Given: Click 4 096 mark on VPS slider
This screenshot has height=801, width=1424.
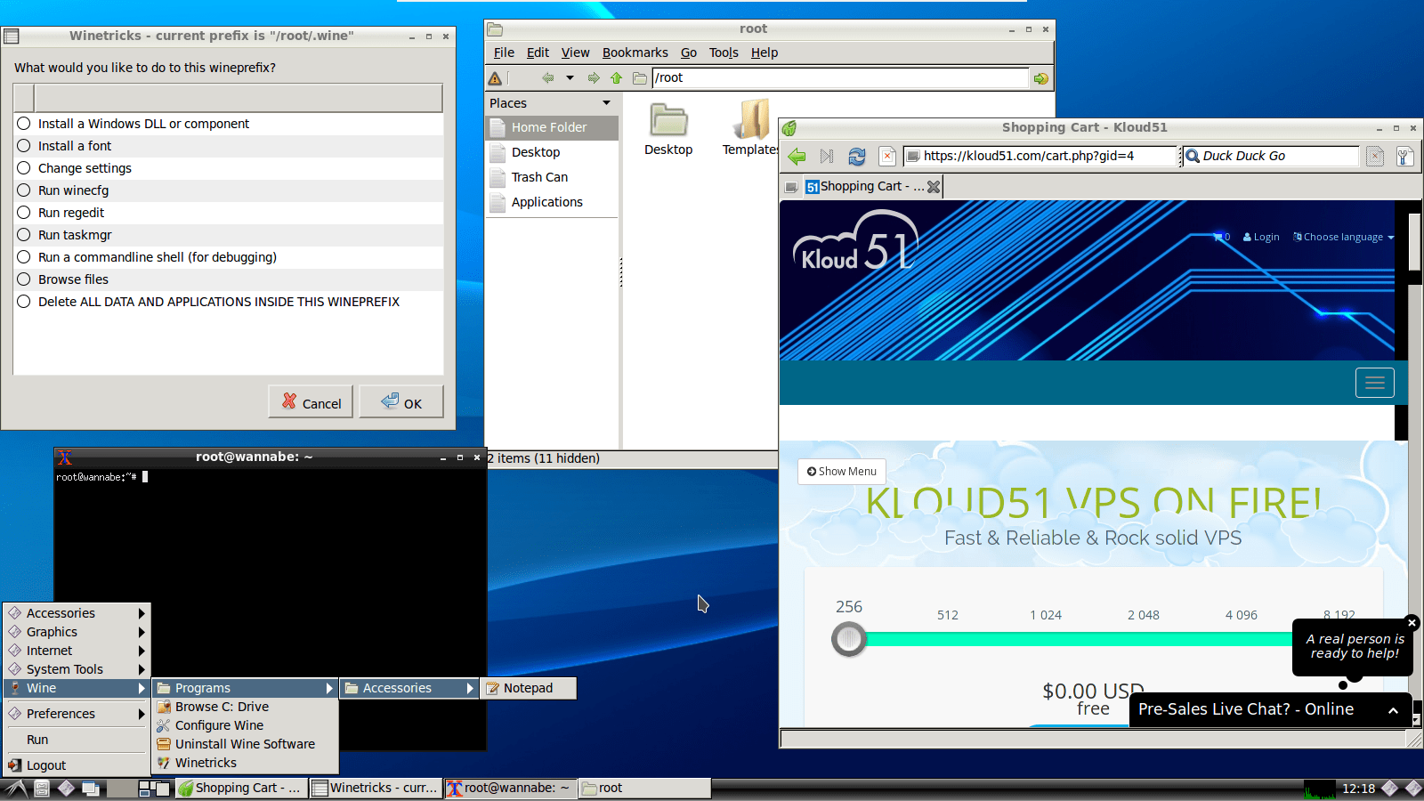Looking at the screenshot, I should [1242, 615].
